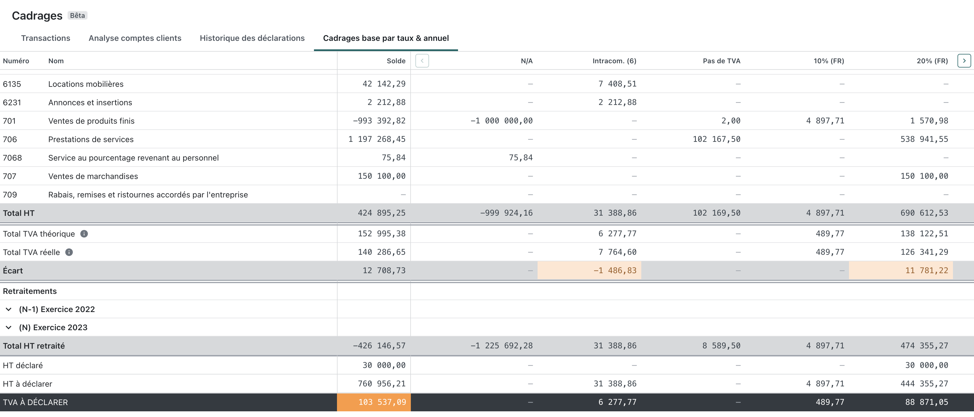The height and width of the screenshot is (417, 974).
Task: Click the Solde column header
Action: (396, 61)
